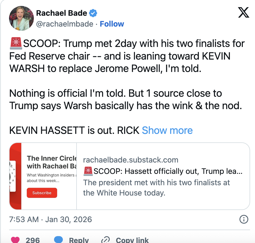Screen dimensions: 255x243
Task: Click Rachael Bade's profile avatar
Action: (21, 18)
